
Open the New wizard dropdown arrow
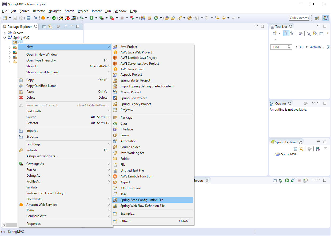click(x=10, y=18)
